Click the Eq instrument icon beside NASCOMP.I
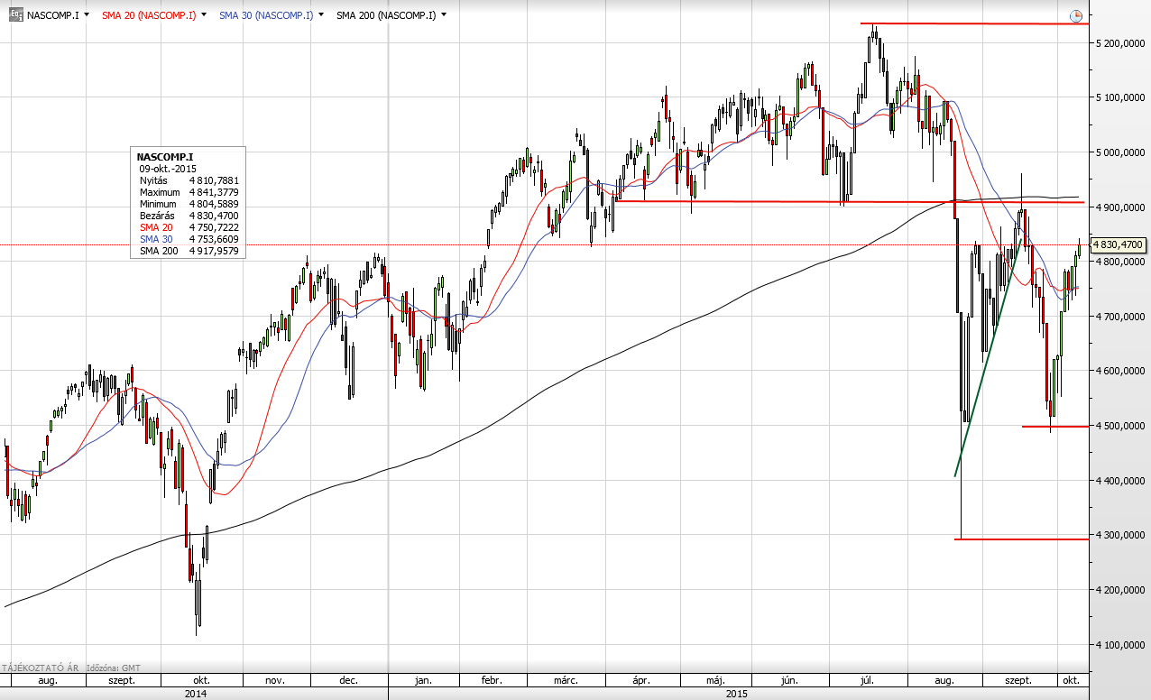Screen dimensions: 1151x700 point(15,15)
